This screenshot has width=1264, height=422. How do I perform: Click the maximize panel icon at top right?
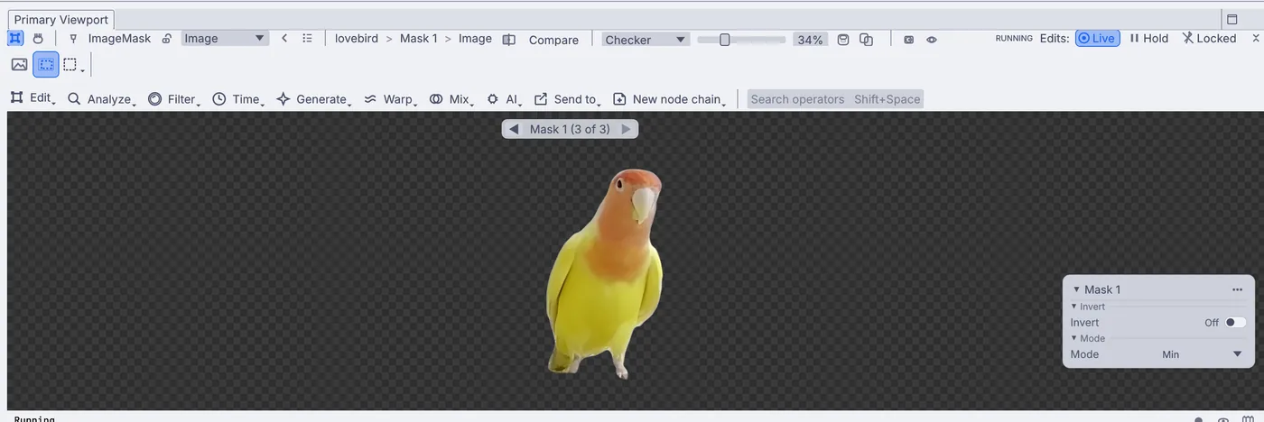click(x=1231, y=19)
